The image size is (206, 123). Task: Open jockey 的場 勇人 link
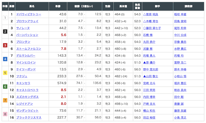click(x=149, y=56)
